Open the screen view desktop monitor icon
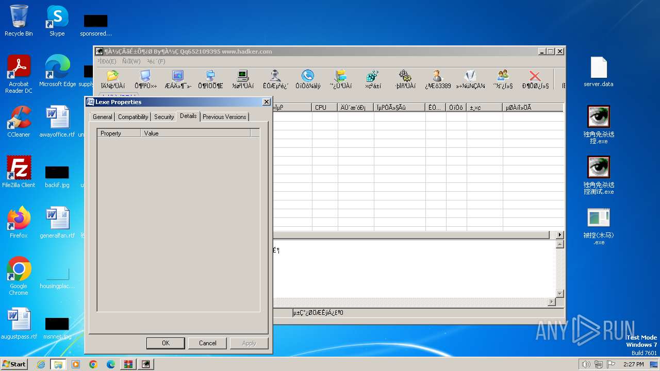Viewport: 660px width, 371px height. 178,80
